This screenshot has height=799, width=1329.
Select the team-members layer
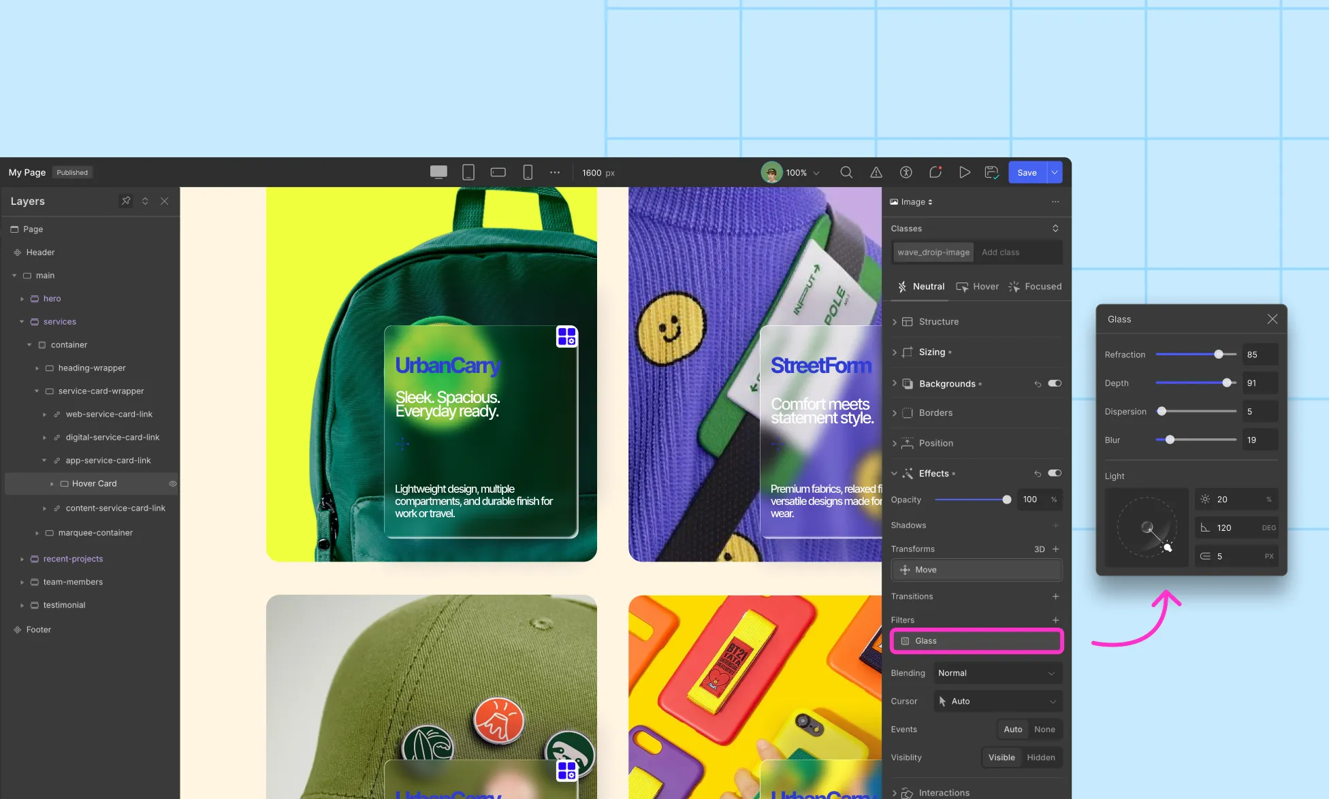tap(73, 582)
